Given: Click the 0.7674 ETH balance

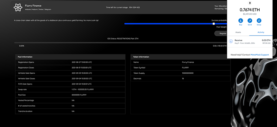Looking at the screenshot, I should pos(250,10).
